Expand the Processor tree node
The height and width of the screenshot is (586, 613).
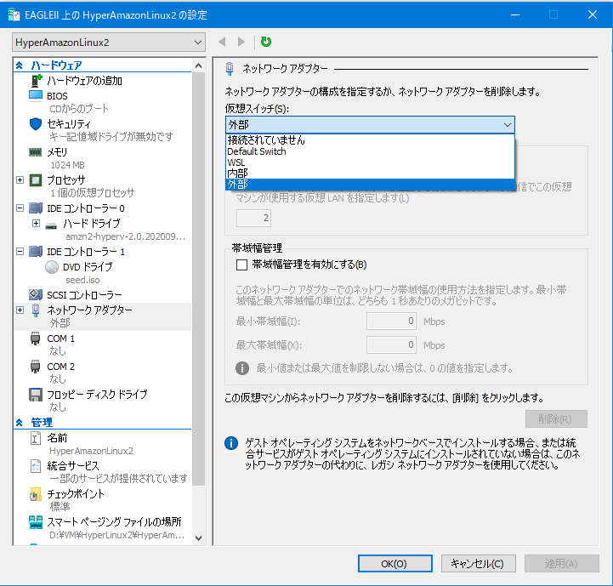click(x=20, y=180)
